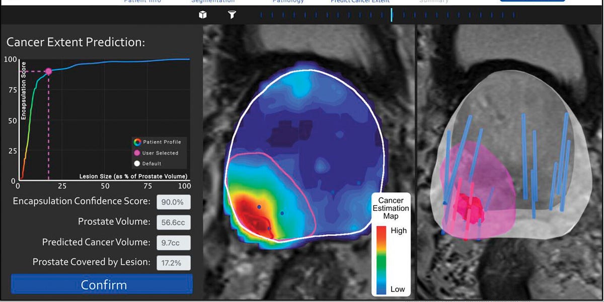This screenshot has height=302, width=604.
Task: Select the Predict Cancer Extent tab
Action: 359,2
